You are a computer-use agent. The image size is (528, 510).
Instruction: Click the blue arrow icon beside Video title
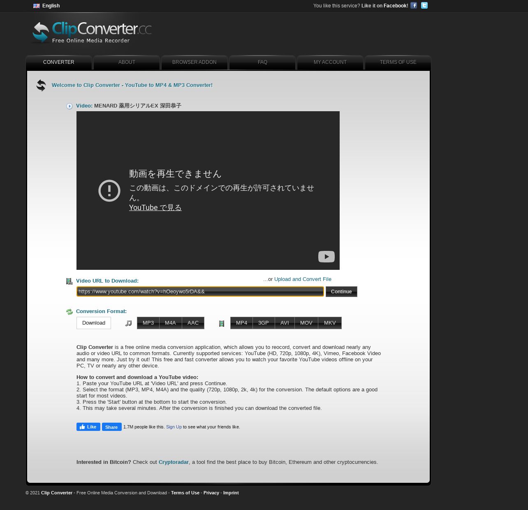69,106
